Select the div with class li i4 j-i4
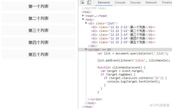172x109 pixels. tap(123, 38)
